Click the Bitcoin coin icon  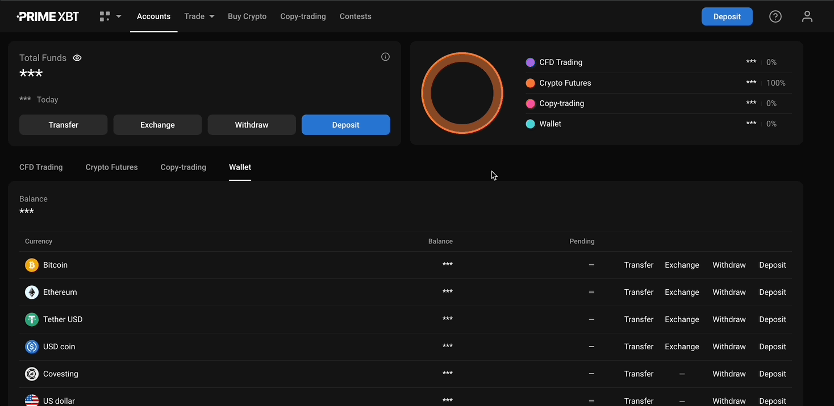click(32, 265)
